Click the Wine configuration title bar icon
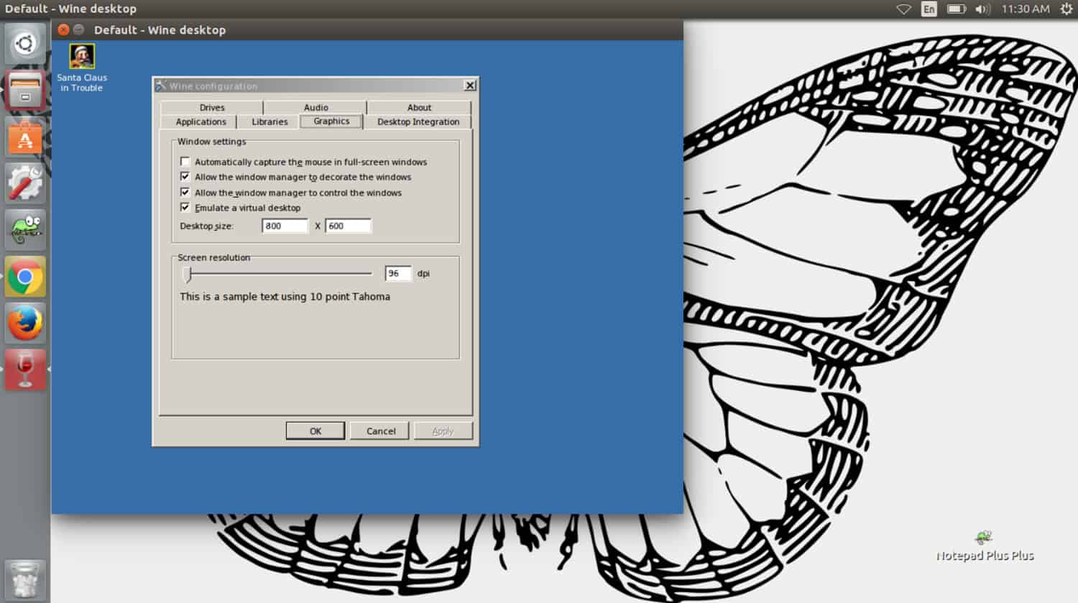This screenshot has width=1078, height=603. (161, 86)
